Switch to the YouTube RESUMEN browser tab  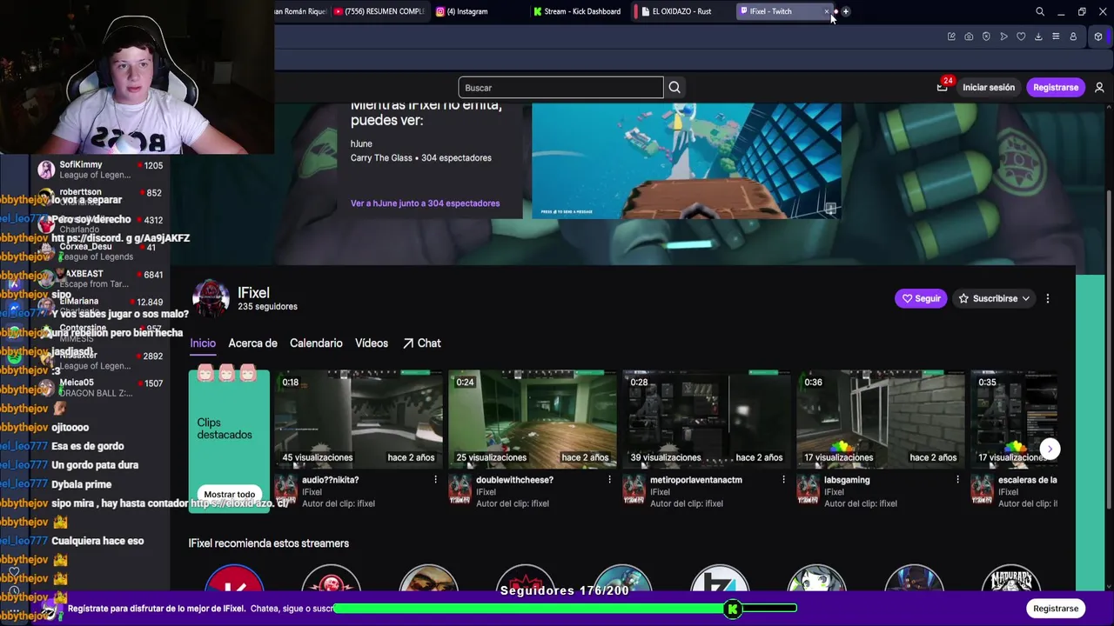(x=379, y=11)
